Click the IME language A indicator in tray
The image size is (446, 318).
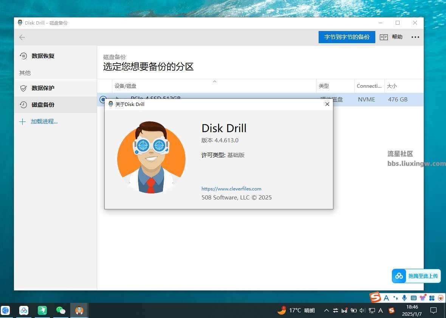[x=381, y=310]
